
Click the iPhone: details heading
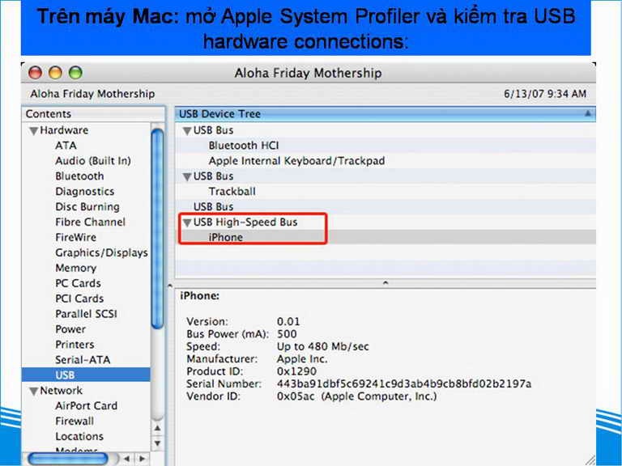pos(199,296)
